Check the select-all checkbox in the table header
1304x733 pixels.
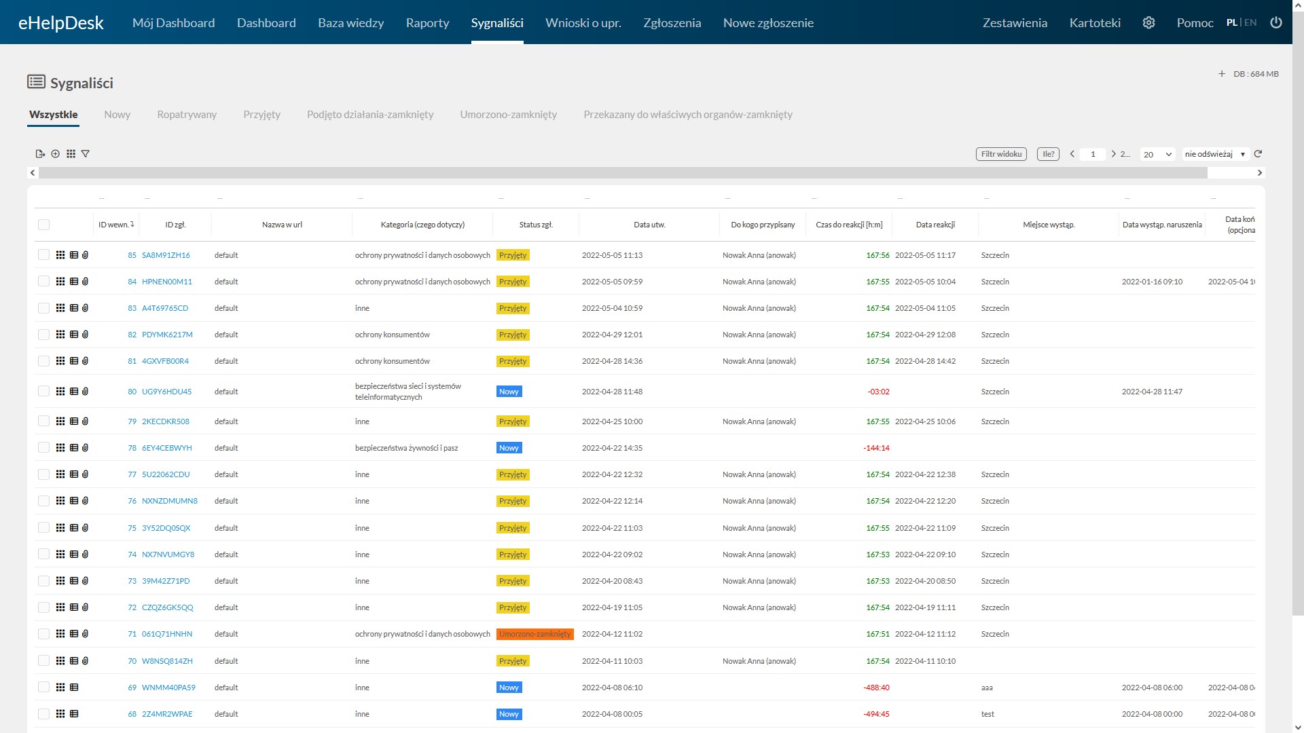44,225
